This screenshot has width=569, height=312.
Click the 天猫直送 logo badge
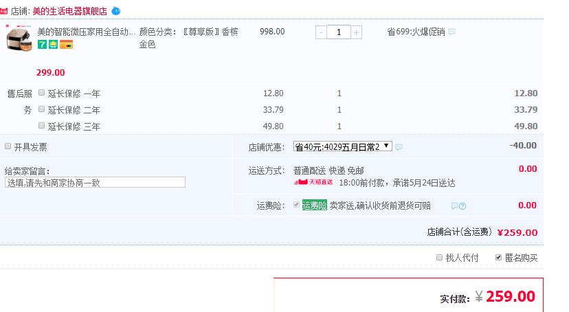(x=313, y=182)
